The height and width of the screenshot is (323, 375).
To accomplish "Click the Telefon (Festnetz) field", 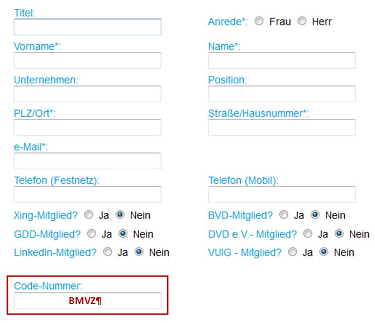I will pyautogui.click(x=87, y=194).
